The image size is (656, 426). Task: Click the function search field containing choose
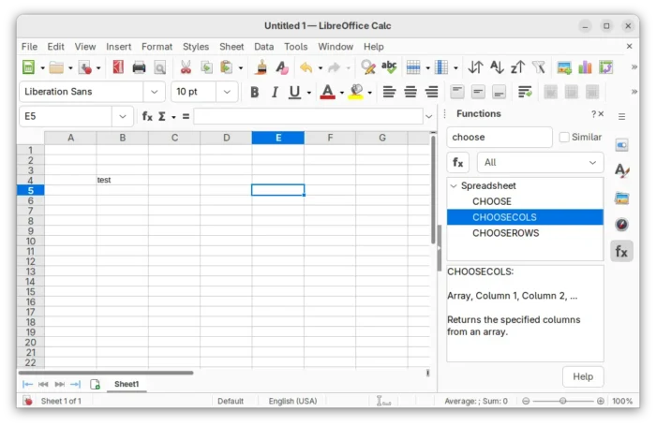click(x=499, y=138)
